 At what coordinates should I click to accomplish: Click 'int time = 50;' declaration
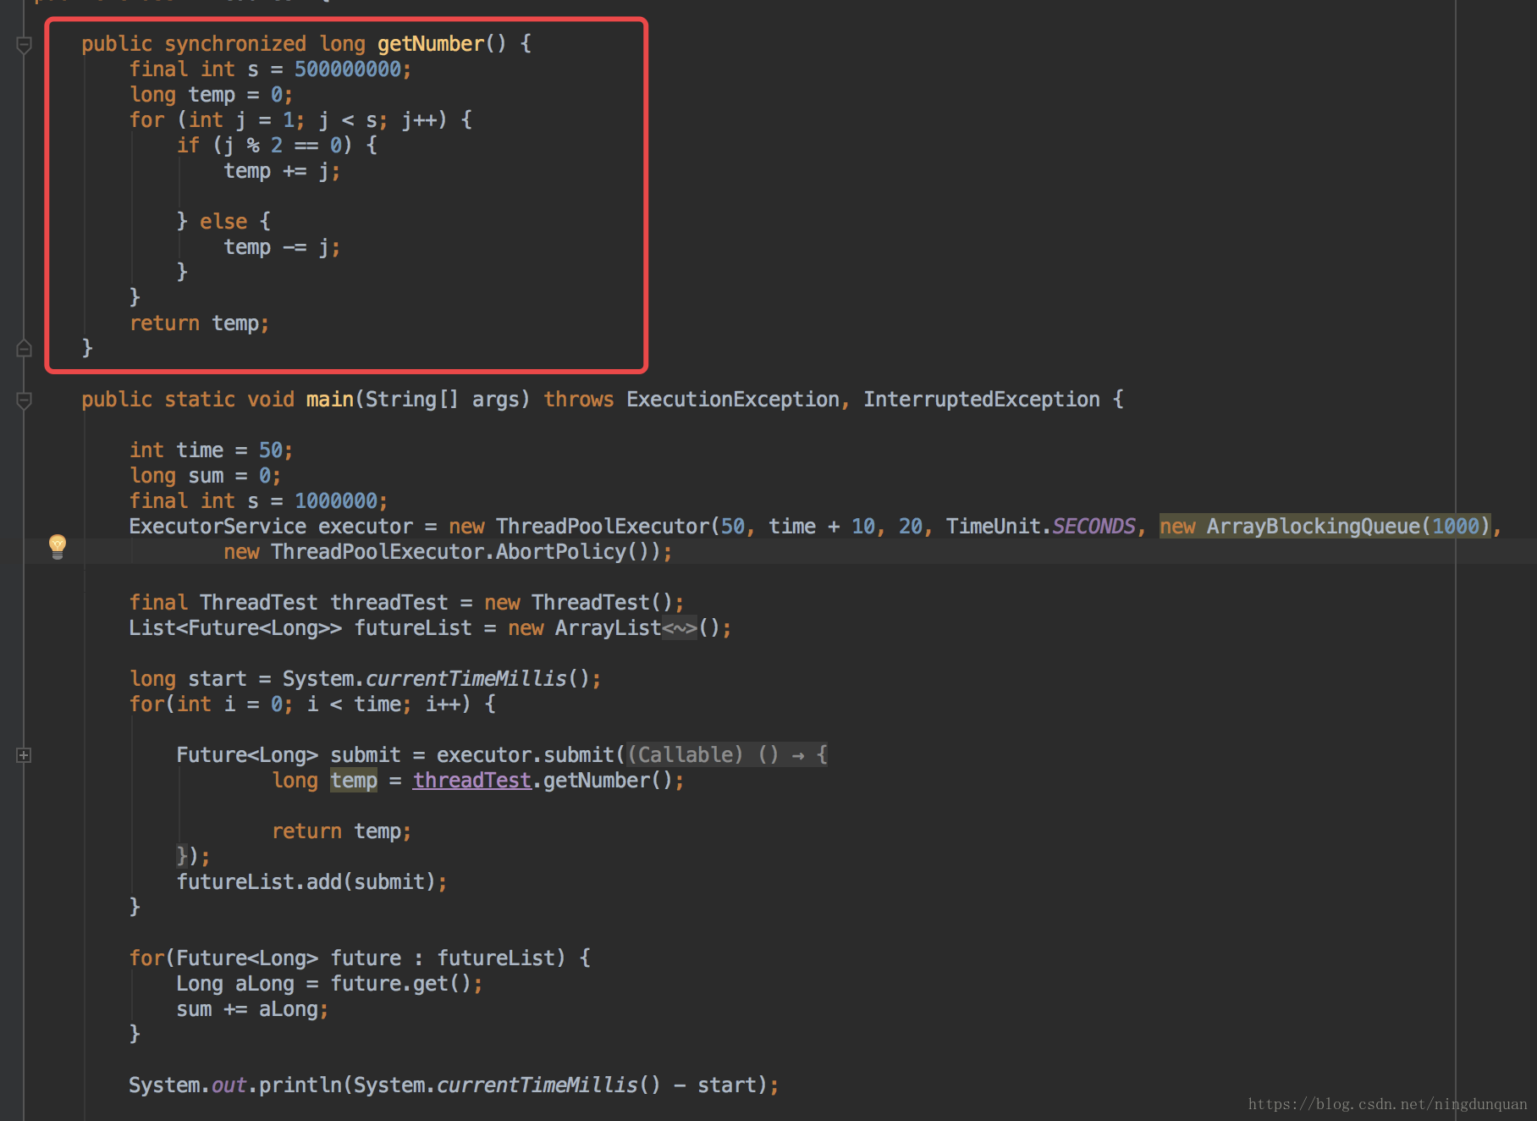(x=211, y=450)
